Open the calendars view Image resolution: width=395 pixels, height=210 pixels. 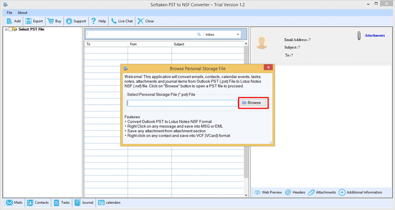point(109,203)
